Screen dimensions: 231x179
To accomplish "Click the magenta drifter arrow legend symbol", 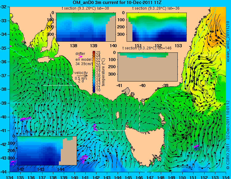I will coord(80,56).
